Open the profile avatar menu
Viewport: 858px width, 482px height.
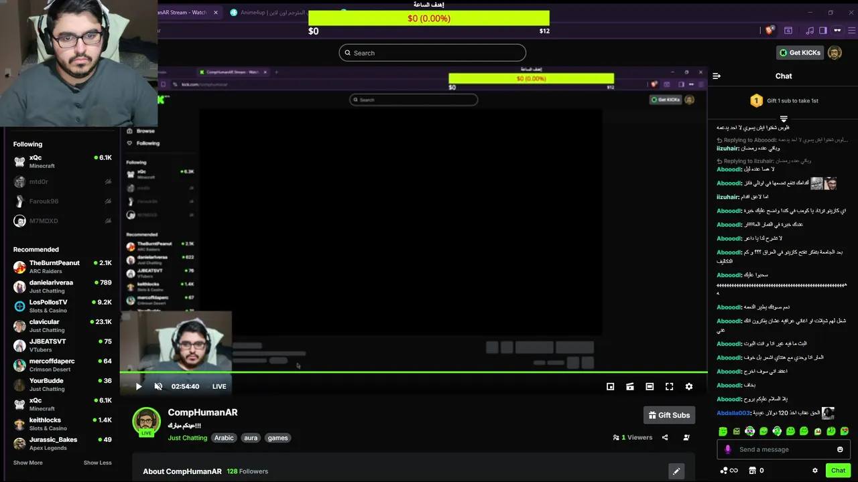click(x=835, y=53)
